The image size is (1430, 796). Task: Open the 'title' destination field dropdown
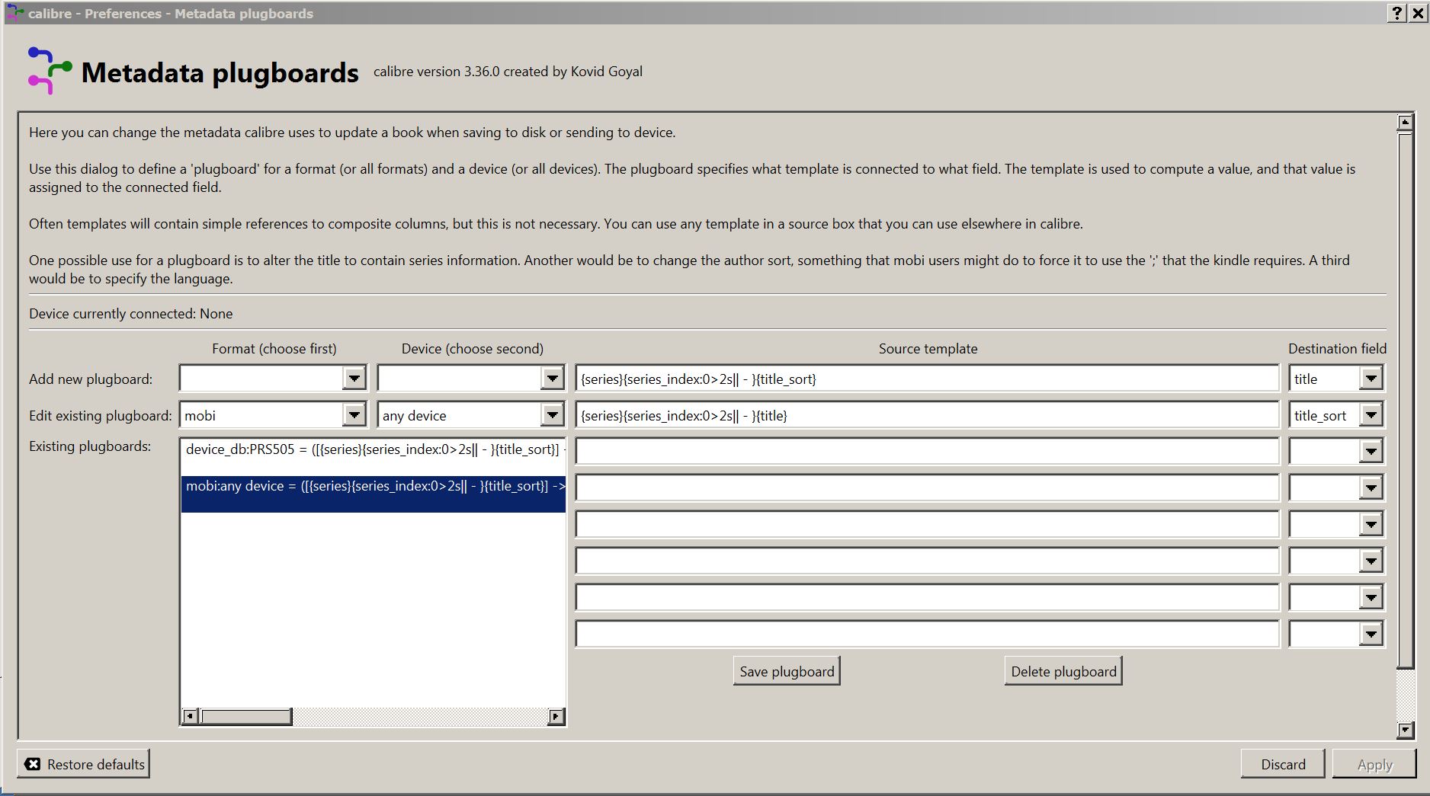(x=1371, y=379)
